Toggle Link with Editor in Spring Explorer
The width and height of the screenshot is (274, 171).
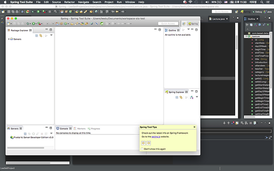(x=181, y=97)
